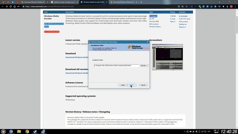This screenshot has height=134, width=238.
Task: Open the Windows Media Encoder screenshot thumbnail
Action: coord(167,57)
